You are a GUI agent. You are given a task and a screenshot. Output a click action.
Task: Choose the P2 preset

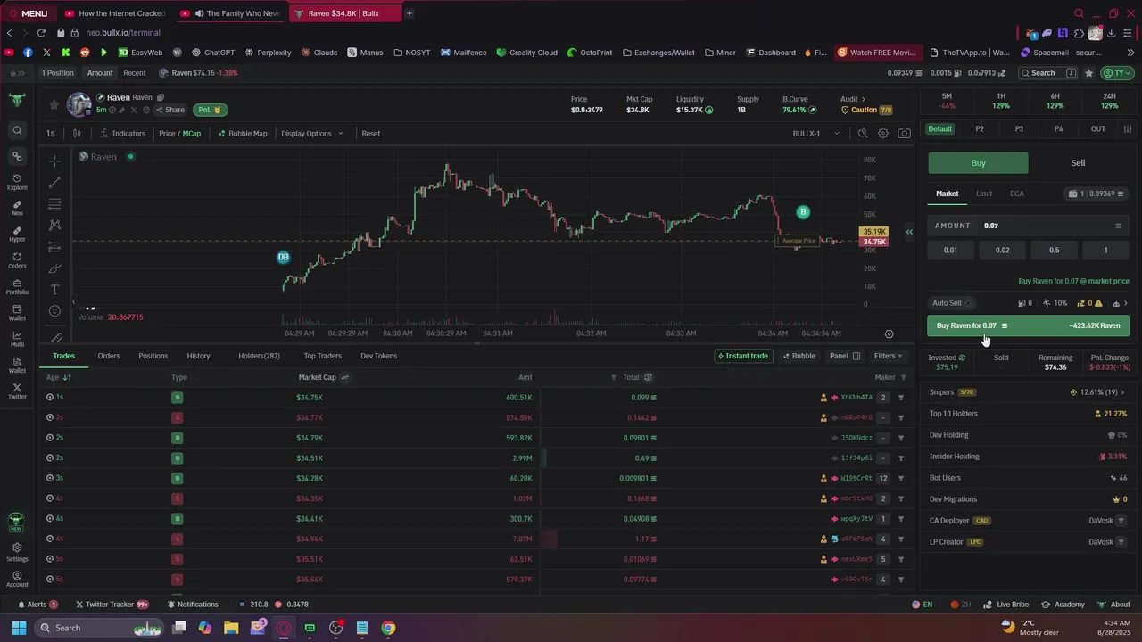[980, 129]
